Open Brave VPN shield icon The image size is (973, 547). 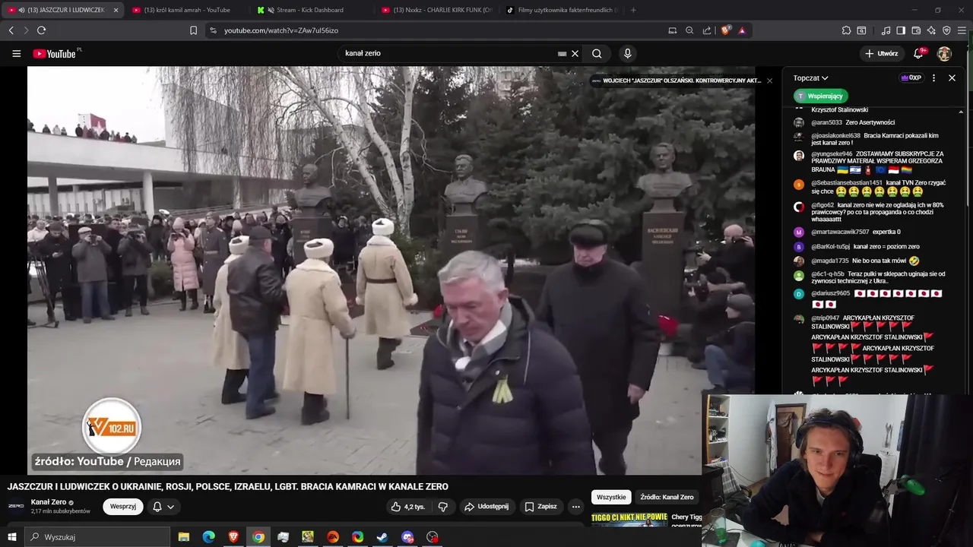946,30
